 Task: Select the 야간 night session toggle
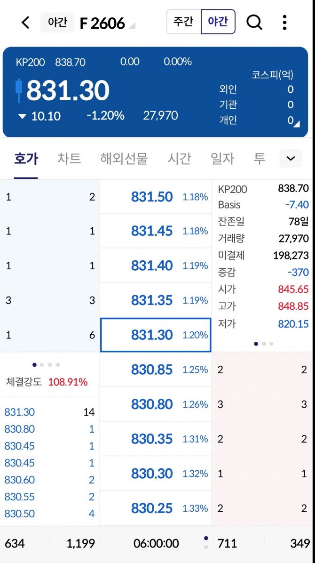[x=218, y=22]
